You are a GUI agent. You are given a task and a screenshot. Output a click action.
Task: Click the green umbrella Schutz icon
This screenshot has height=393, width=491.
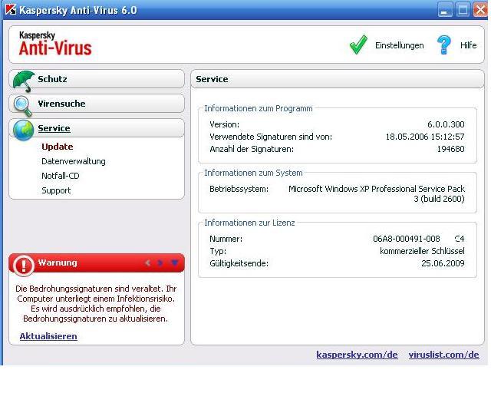point(24,81)
